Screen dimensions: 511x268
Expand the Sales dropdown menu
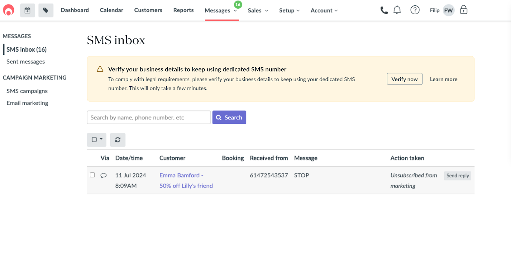click(x=258, y=11)
